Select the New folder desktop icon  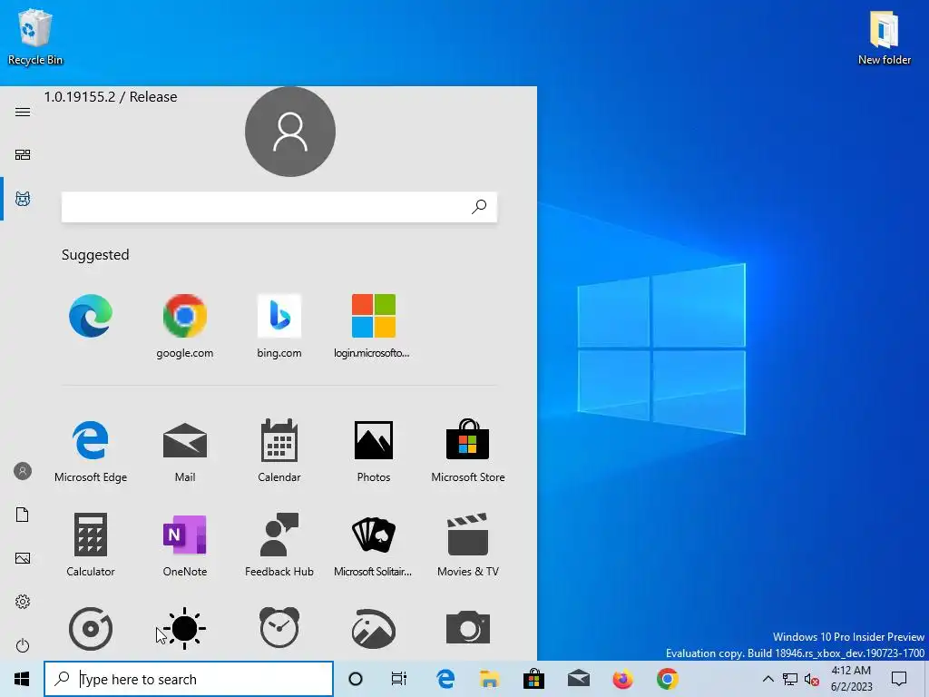885,36
